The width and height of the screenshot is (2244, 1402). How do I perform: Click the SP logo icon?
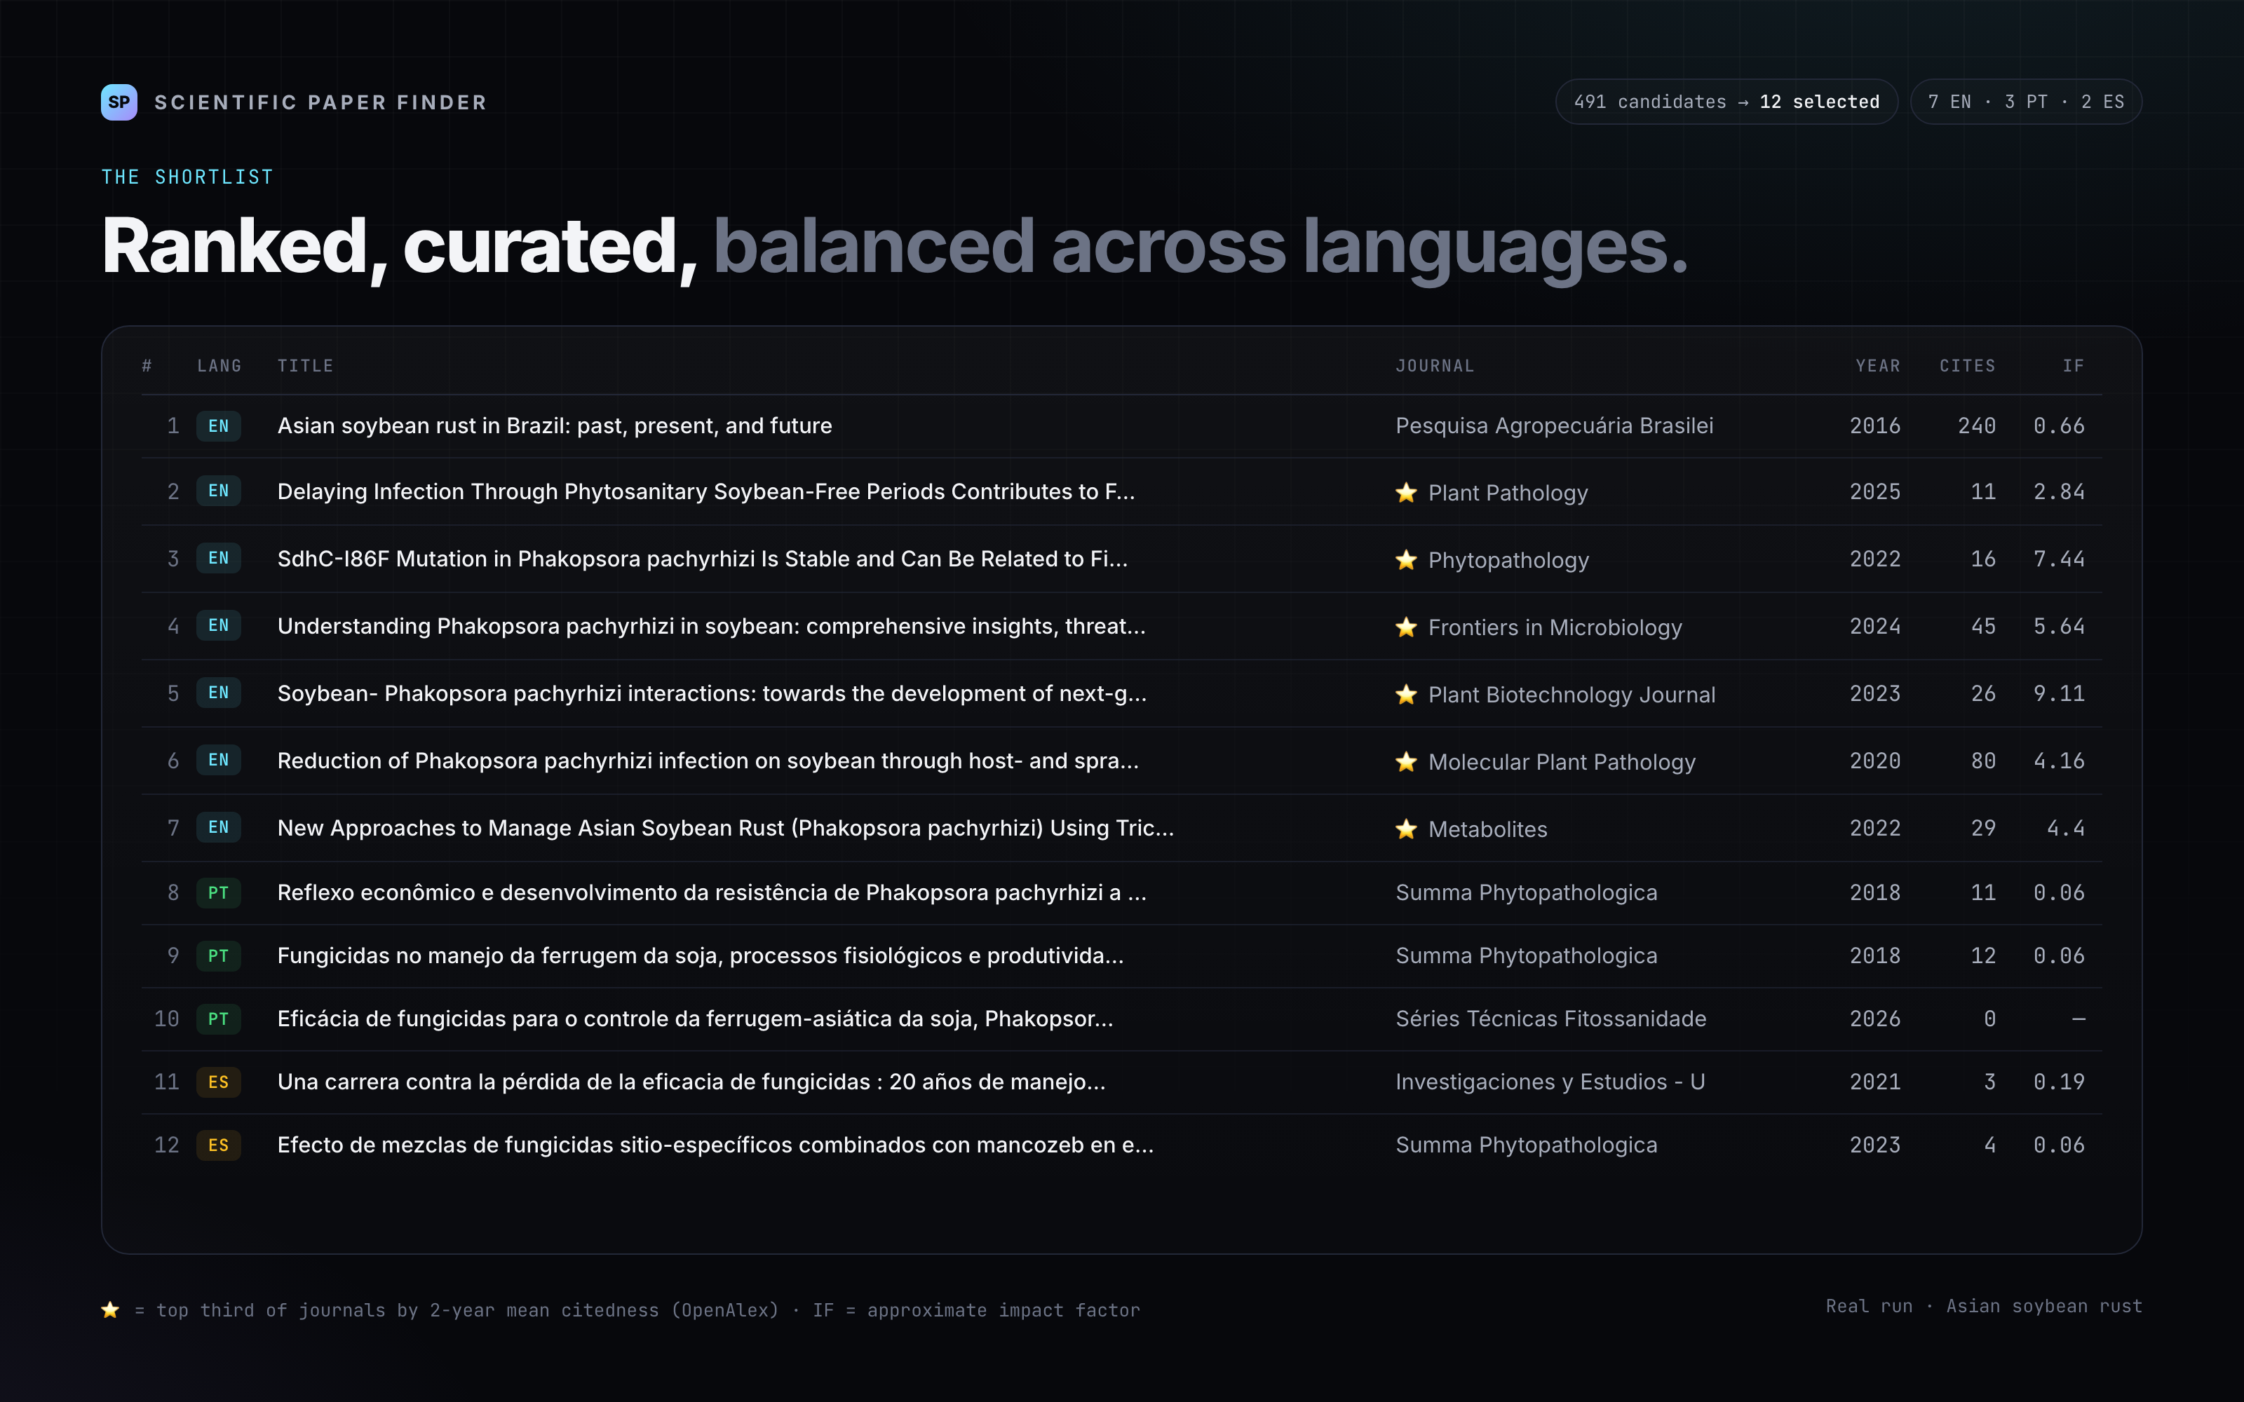pyautogui.click(x=119, y=102)
